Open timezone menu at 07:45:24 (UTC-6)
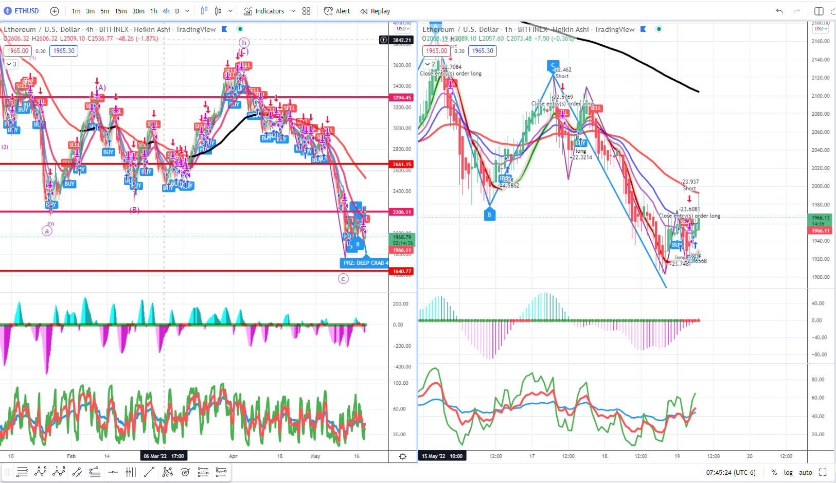Viewport: 836px width, 483px height. [x=731, y=472]
